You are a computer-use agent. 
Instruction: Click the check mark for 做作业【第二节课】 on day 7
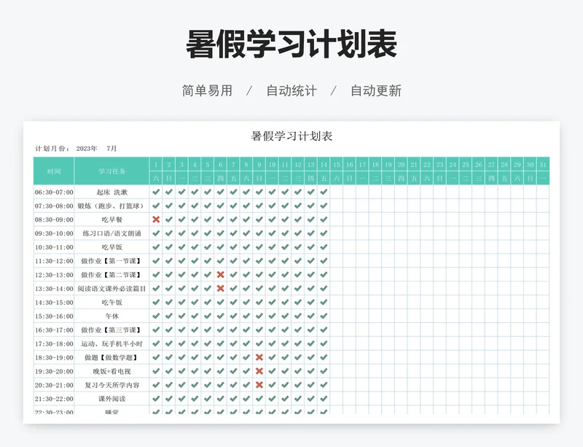point(233,275)
